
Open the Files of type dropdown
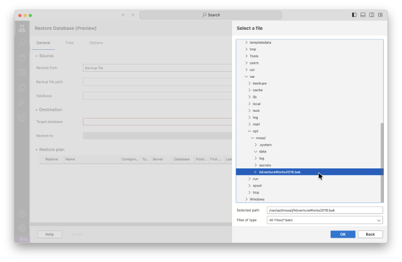325,220
